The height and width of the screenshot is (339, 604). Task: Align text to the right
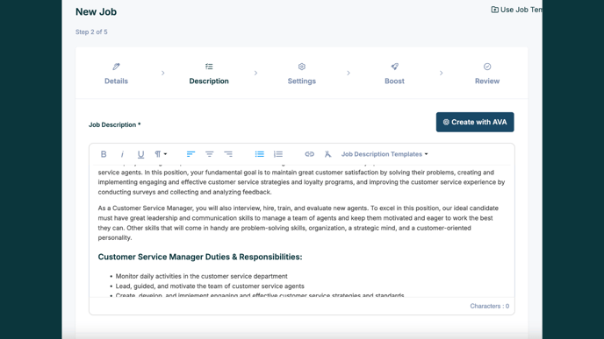click(228, 154)
